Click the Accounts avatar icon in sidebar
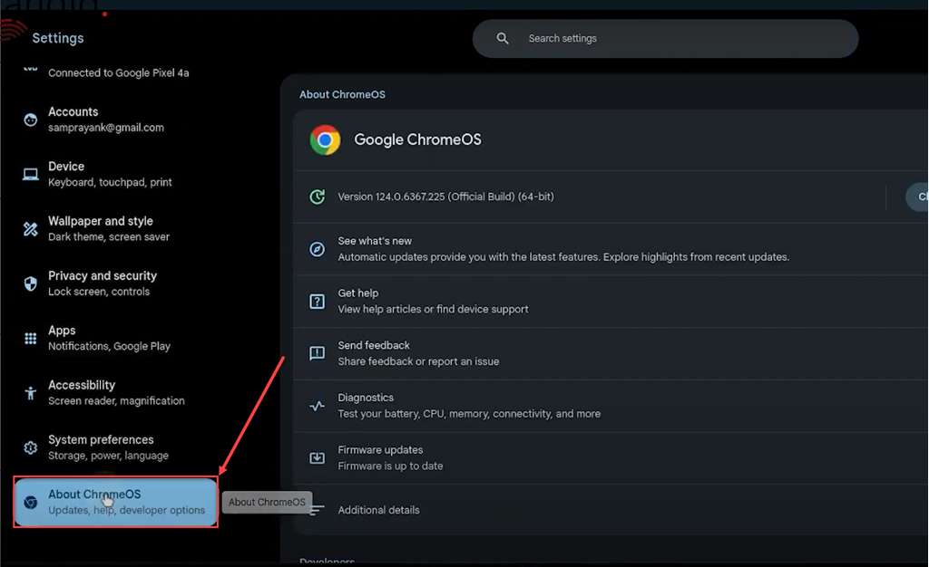 point(30,120)
